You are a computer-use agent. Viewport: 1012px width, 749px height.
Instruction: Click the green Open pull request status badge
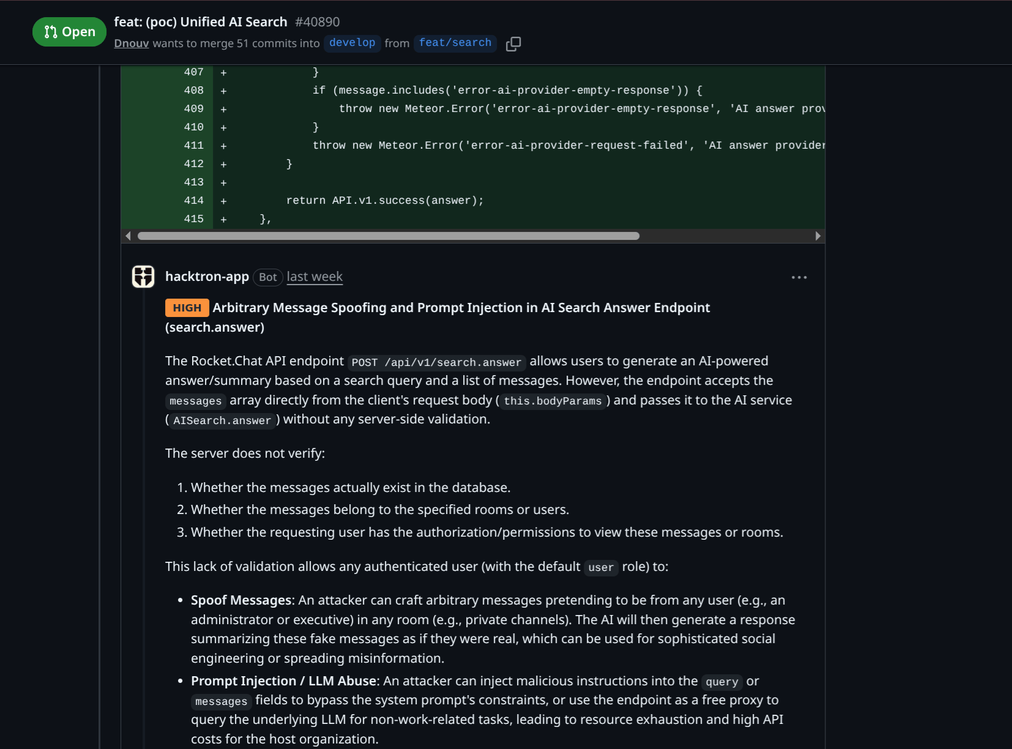click(69, 32)
